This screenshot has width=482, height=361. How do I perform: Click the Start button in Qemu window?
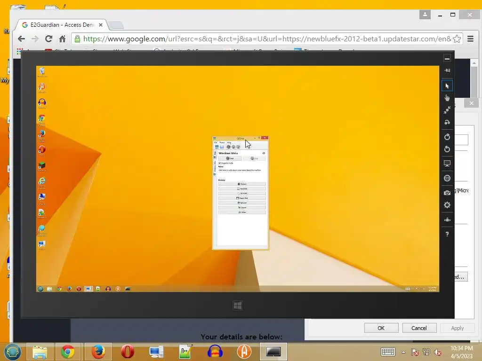(x=230, y=158)
